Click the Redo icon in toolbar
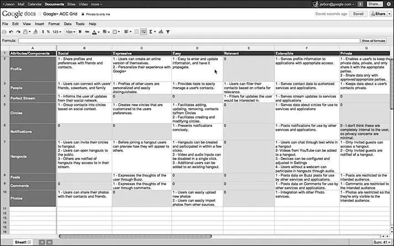The image size is (394, 246). tap(18, 32)
